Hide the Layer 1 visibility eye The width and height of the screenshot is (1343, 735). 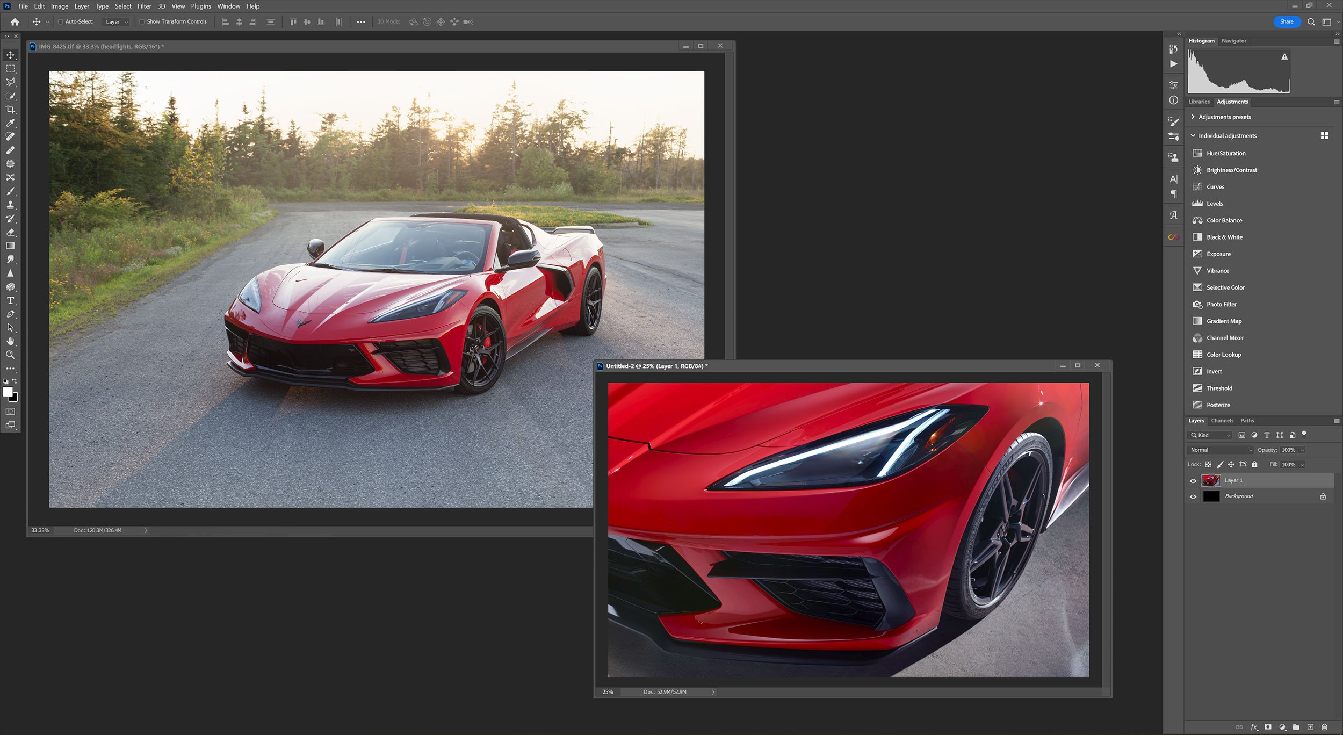pyautogui.click(x=1193, y=481)
